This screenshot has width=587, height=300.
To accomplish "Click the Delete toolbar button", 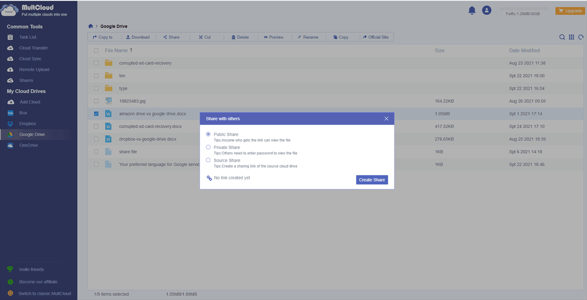I will click(x=240, y=37).
